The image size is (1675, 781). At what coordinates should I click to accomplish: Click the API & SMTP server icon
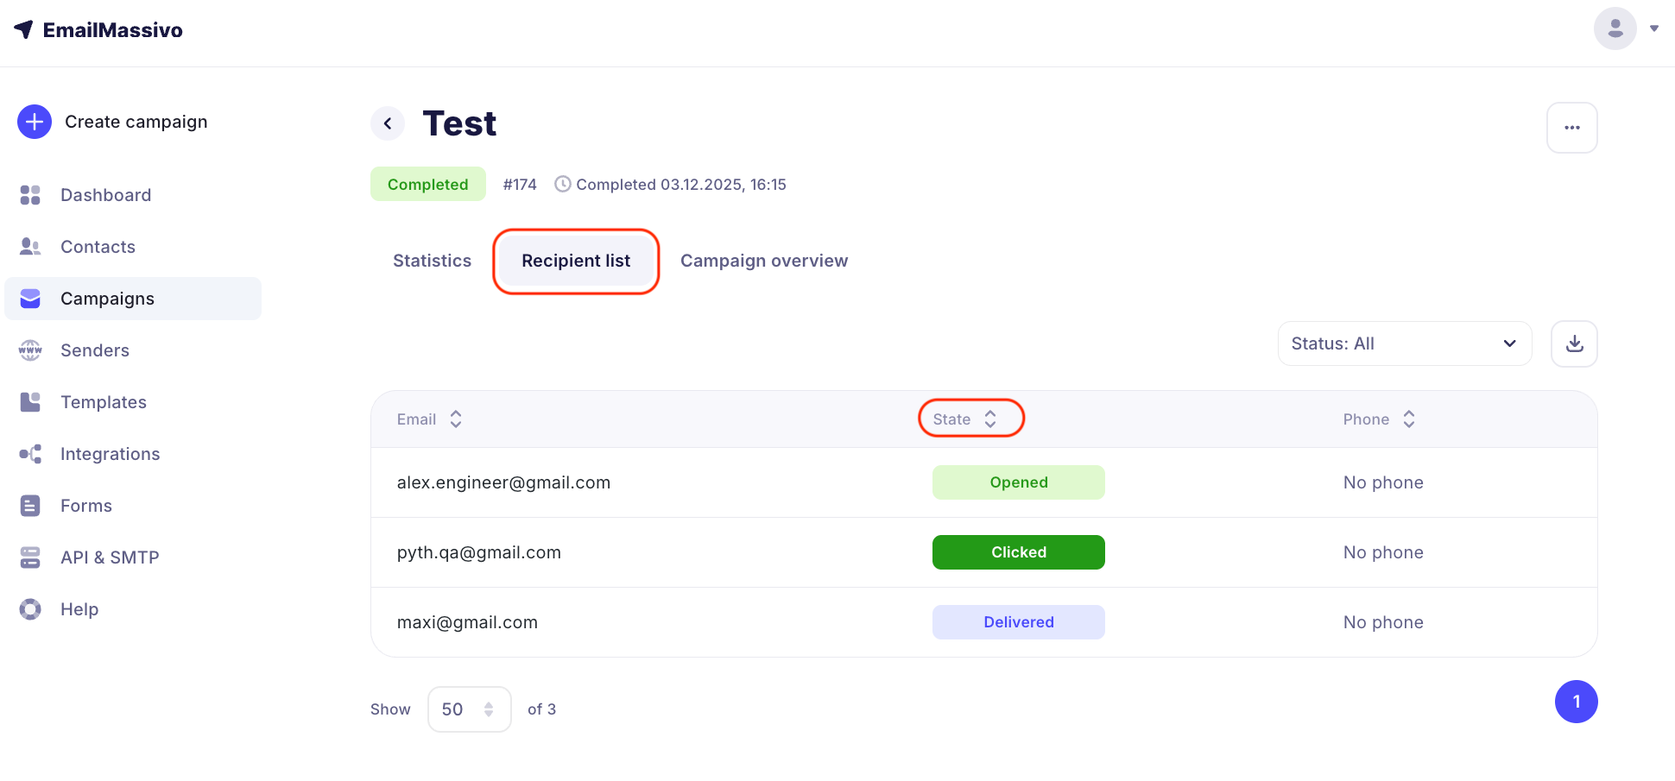[30, 557]
